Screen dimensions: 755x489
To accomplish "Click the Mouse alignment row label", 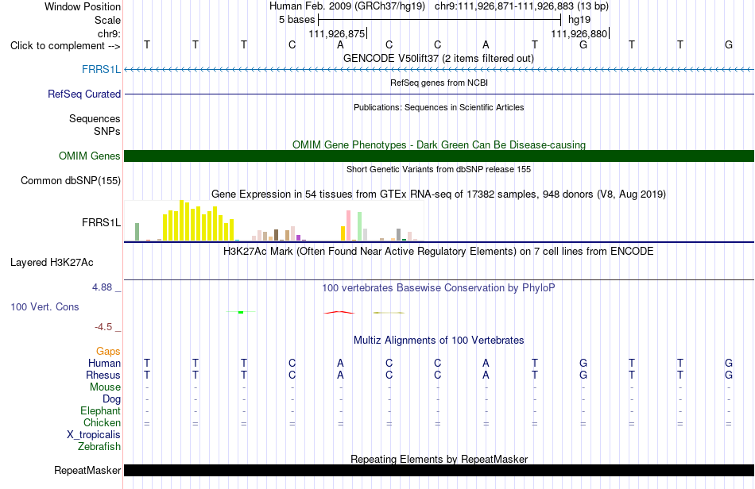I will 105,387.
